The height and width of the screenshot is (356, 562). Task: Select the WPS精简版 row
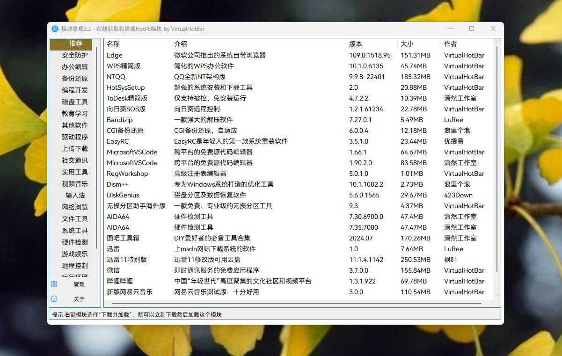tap(299, 66)
